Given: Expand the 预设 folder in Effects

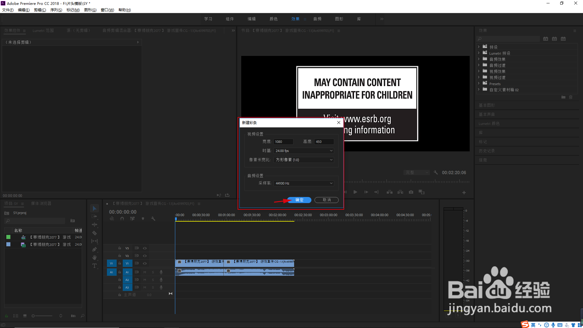Looking at the screenshot, I should point(479,47).
